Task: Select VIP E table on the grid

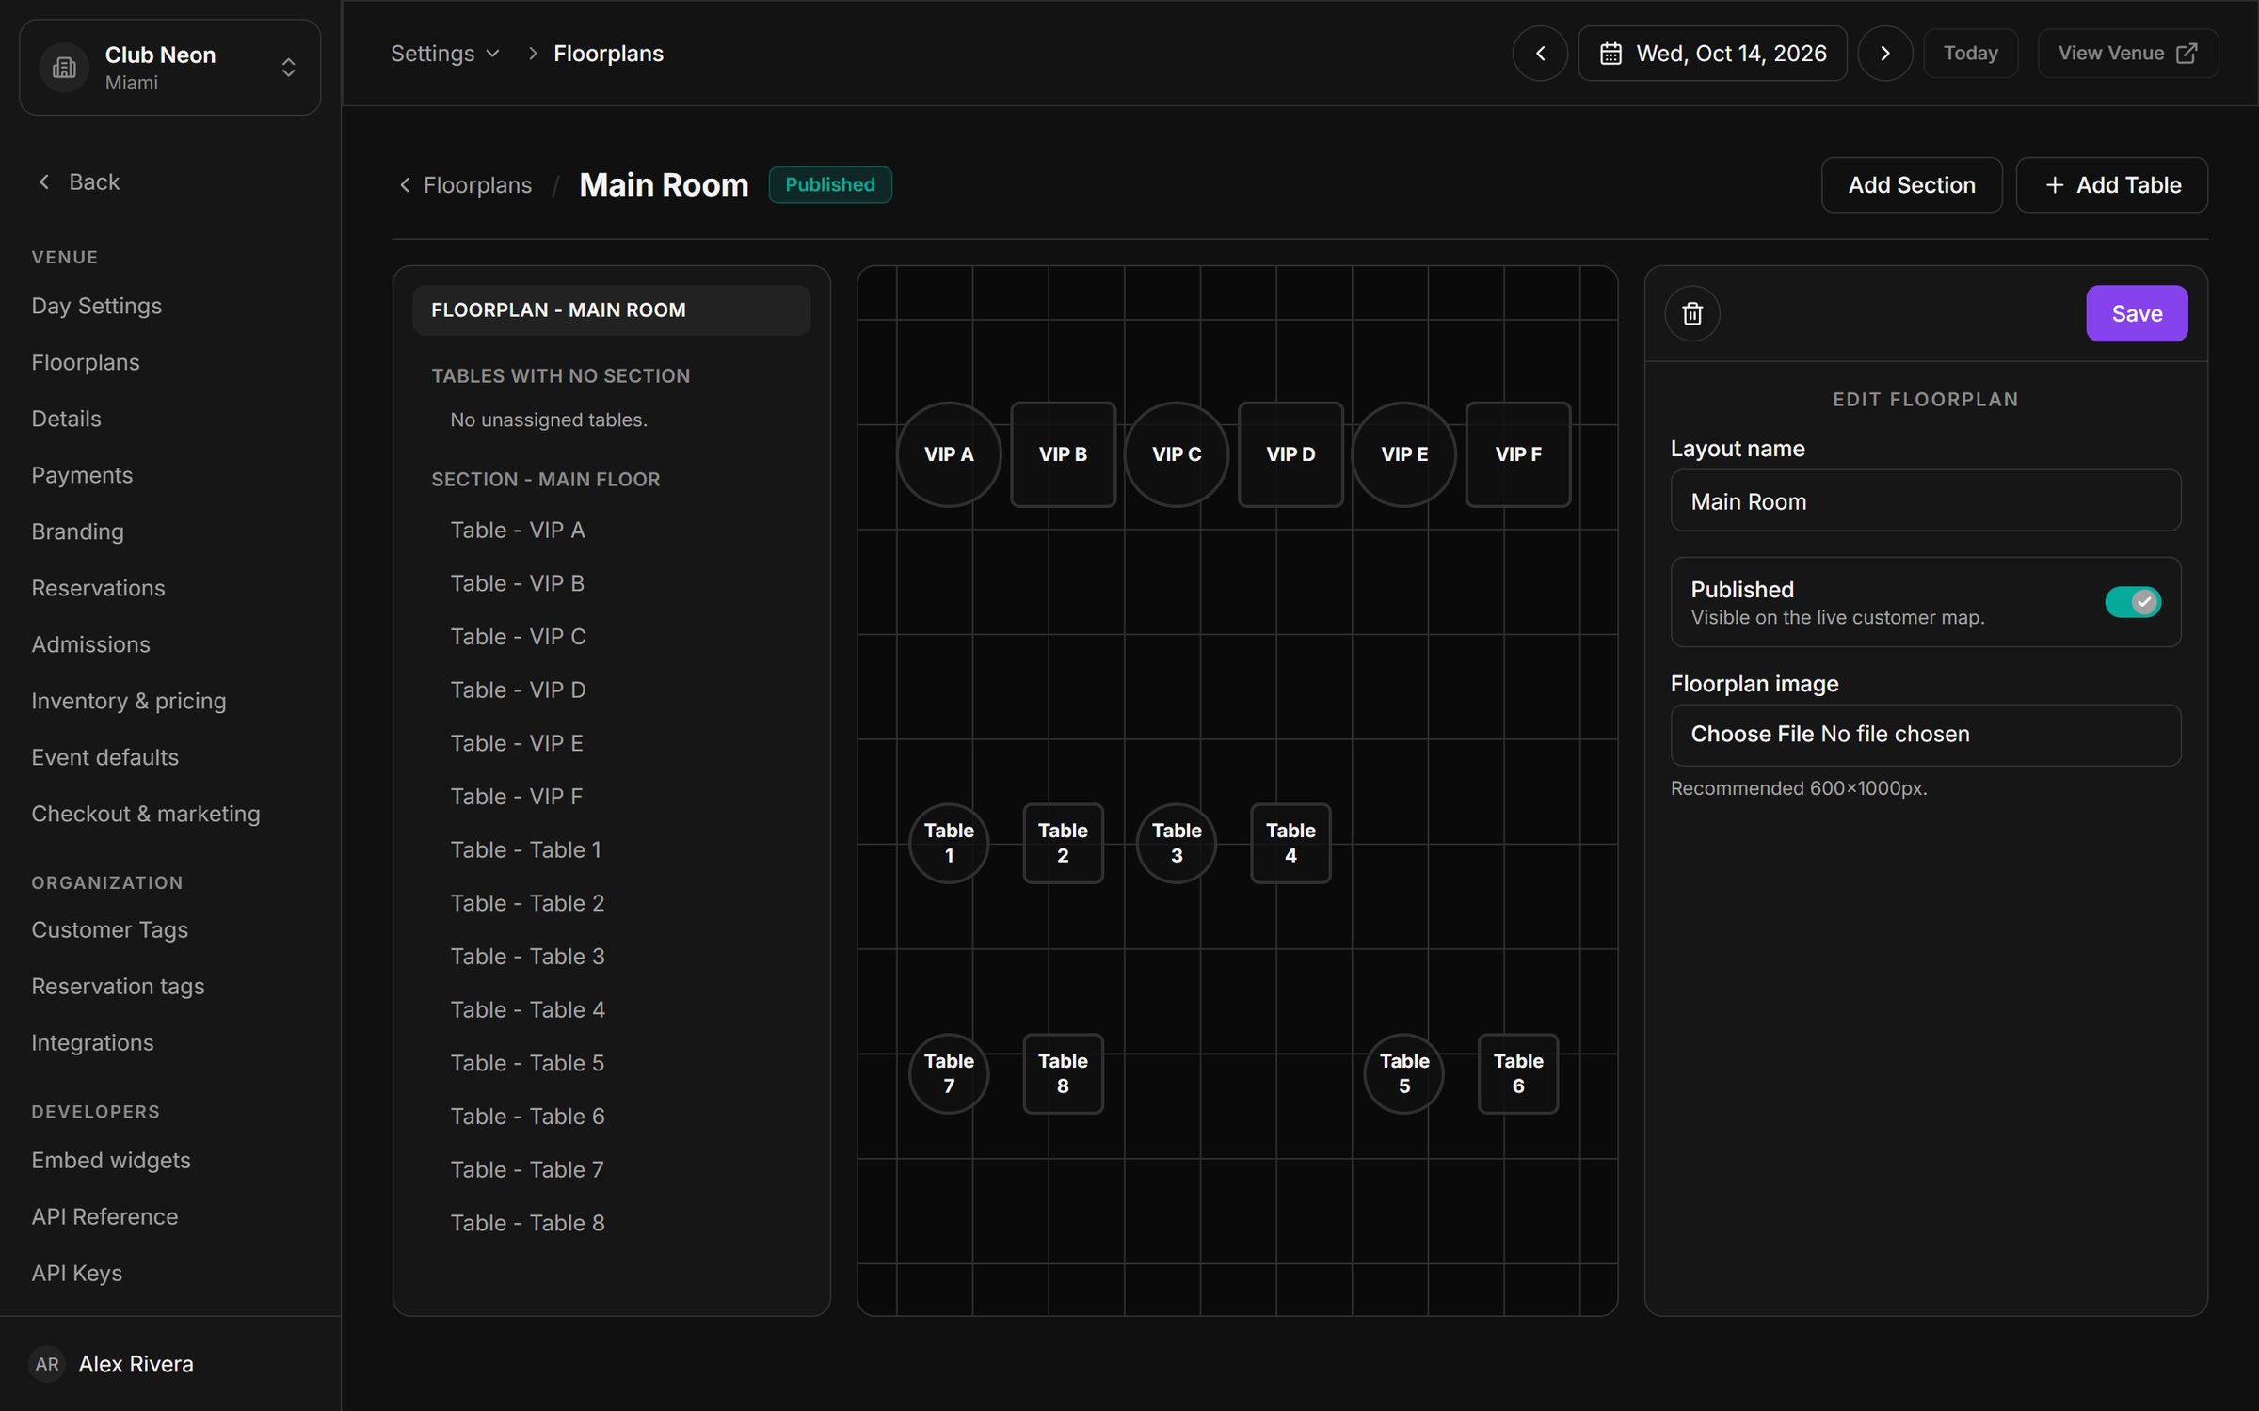Action: (x=1404, y=454)
